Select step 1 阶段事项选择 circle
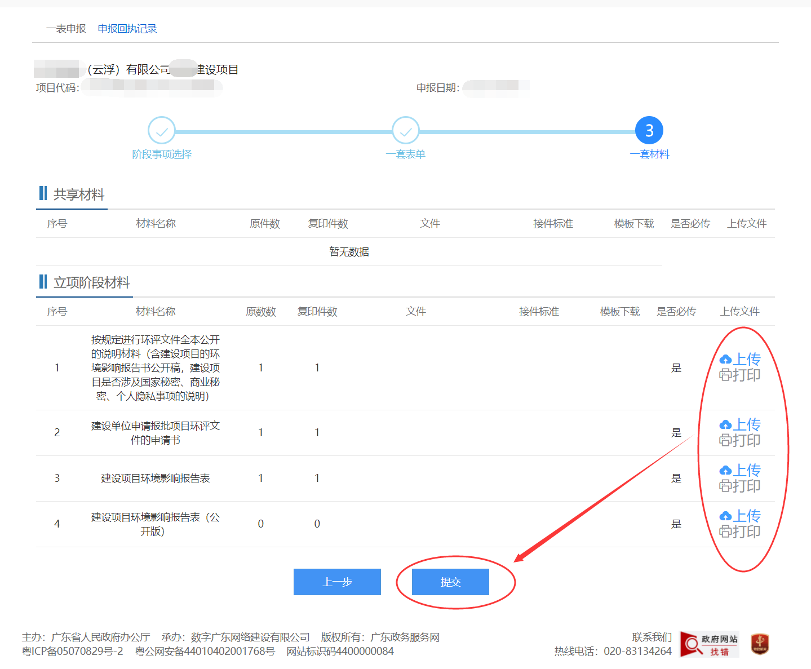 162,131
